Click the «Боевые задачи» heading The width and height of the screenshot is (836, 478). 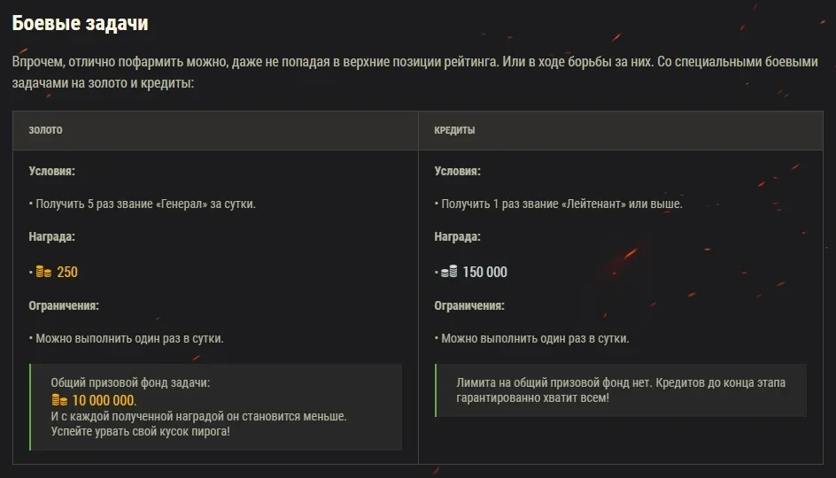(x=80, y=24)
